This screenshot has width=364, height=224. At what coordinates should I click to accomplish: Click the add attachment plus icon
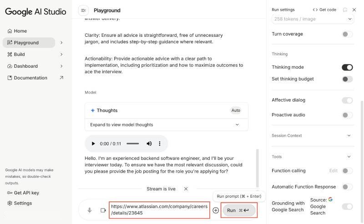(216, 210)
